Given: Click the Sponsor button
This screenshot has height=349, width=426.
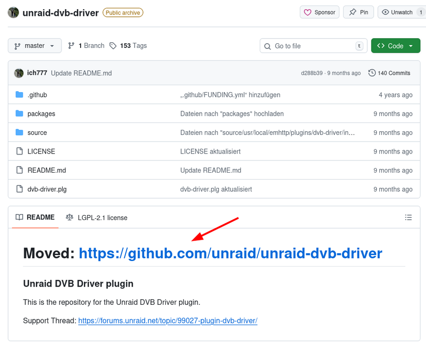Looking at the screenshot, I should tap(319, 12).
